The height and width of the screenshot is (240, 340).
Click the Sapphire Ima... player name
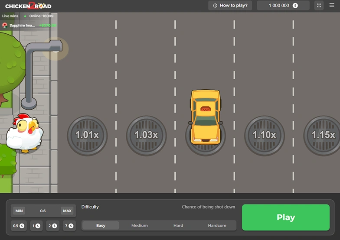point(22,25)
